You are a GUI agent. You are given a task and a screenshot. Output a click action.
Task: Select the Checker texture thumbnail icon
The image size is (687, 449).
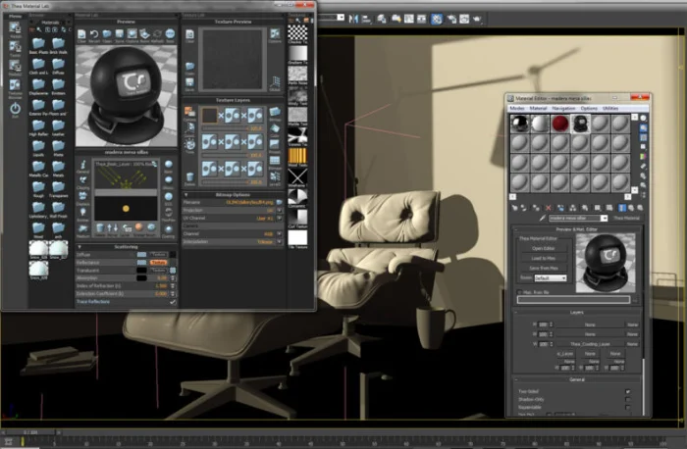tap(298, 33)
